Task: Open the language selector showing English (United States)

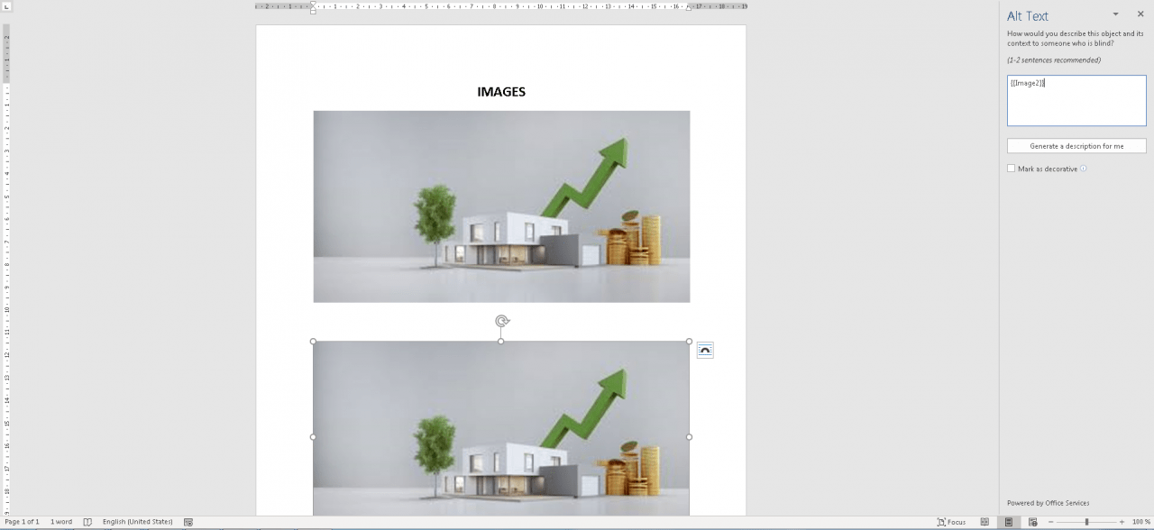Action: (136, 522)
